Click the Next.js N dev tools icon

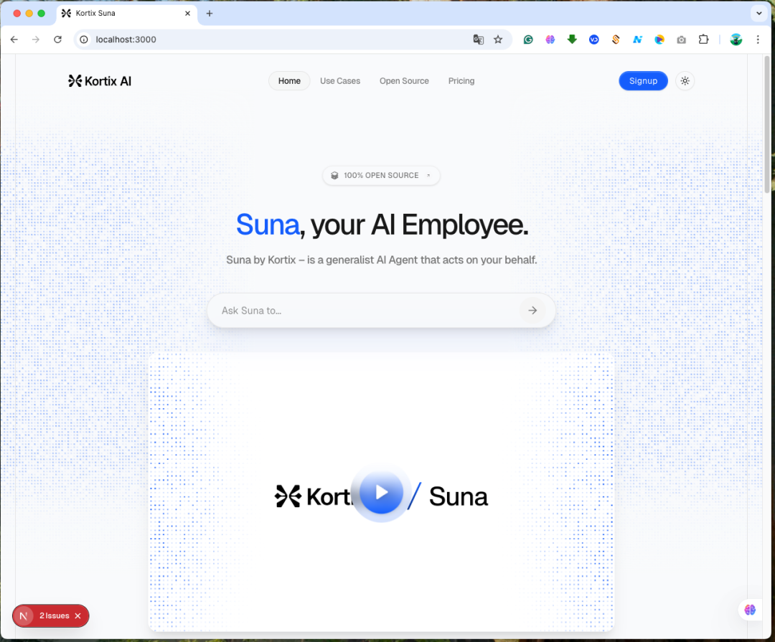pos(23,615)
